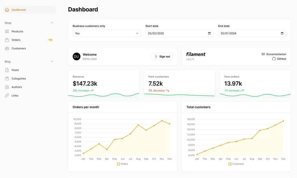Click the New customers decrease trend icon
This screenshot has height=178, width=297.
point(168,90)
